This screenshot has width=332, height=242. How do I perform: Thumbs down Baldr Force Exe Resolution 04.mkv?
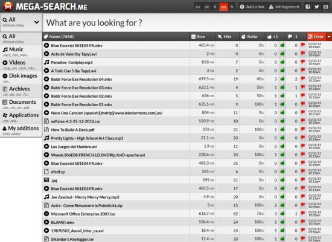click(303, 79)
